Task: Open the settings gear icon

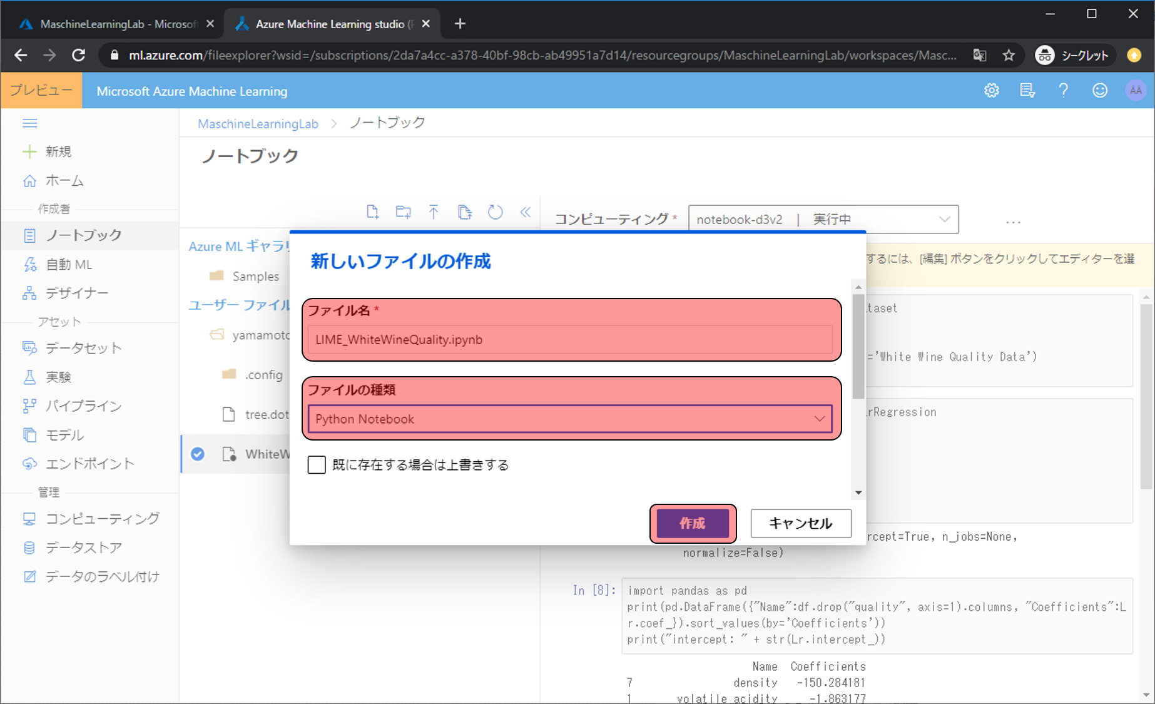Action: coord(992,91)
